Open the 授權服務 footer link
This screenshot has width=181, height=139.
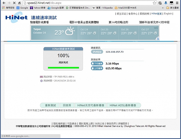[x=123, y=123]
